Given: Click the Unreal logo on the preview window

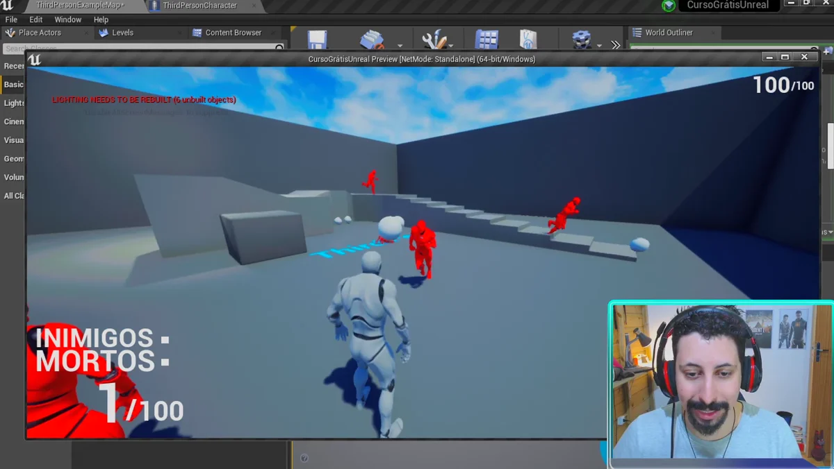Looking at the screenshot, I should (x=34, y=60).
